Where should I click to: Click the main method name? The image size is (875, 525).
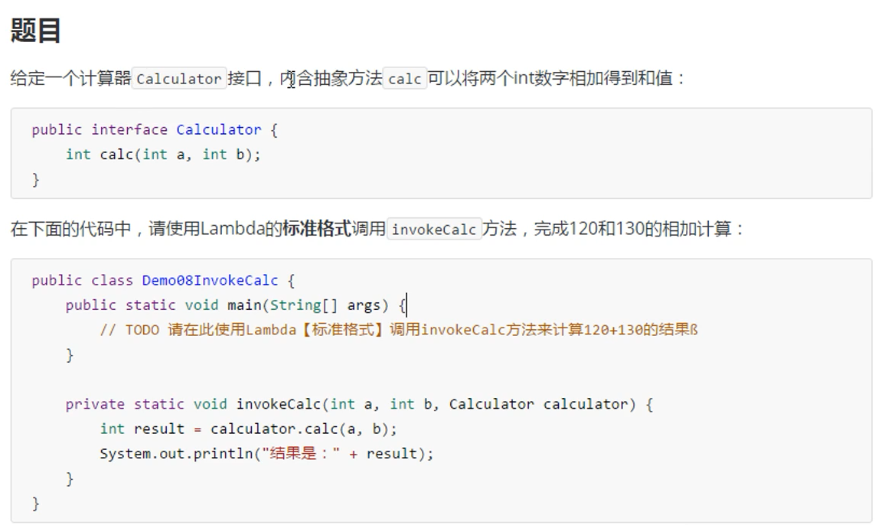(x=244, y=305)
